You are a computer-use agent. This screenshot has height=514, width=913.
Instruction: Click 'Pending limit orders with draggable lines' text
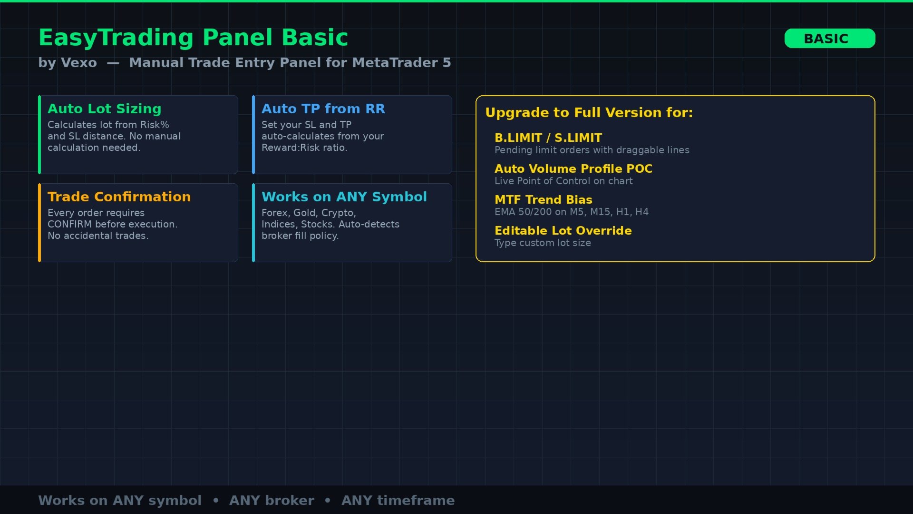point(592,150)
